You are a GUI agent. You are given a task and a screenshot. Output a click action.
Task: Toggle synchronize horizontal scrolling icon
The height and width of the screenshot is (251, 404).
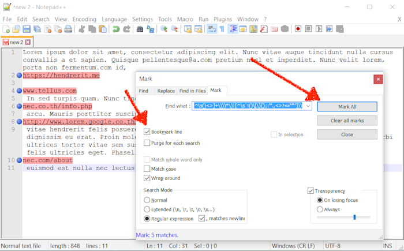point(198,29)
